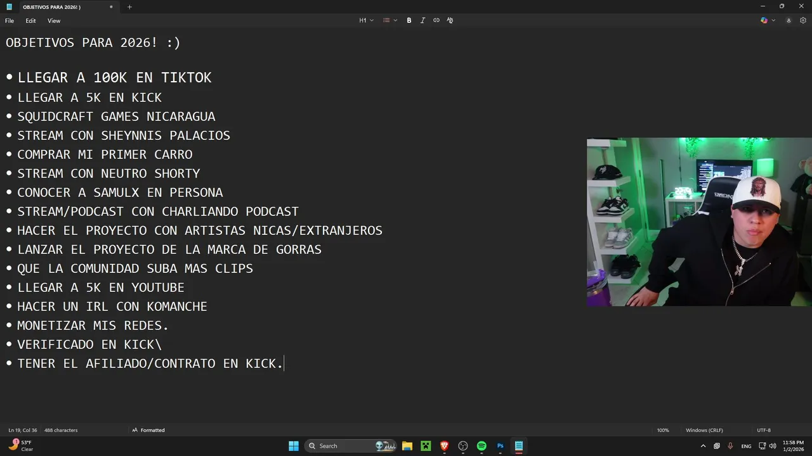This screenshot has height=456, width=812.
Task: Click the line about ARTISTAS NICAS/EXTRANJEROS
Action: [200, 231]
